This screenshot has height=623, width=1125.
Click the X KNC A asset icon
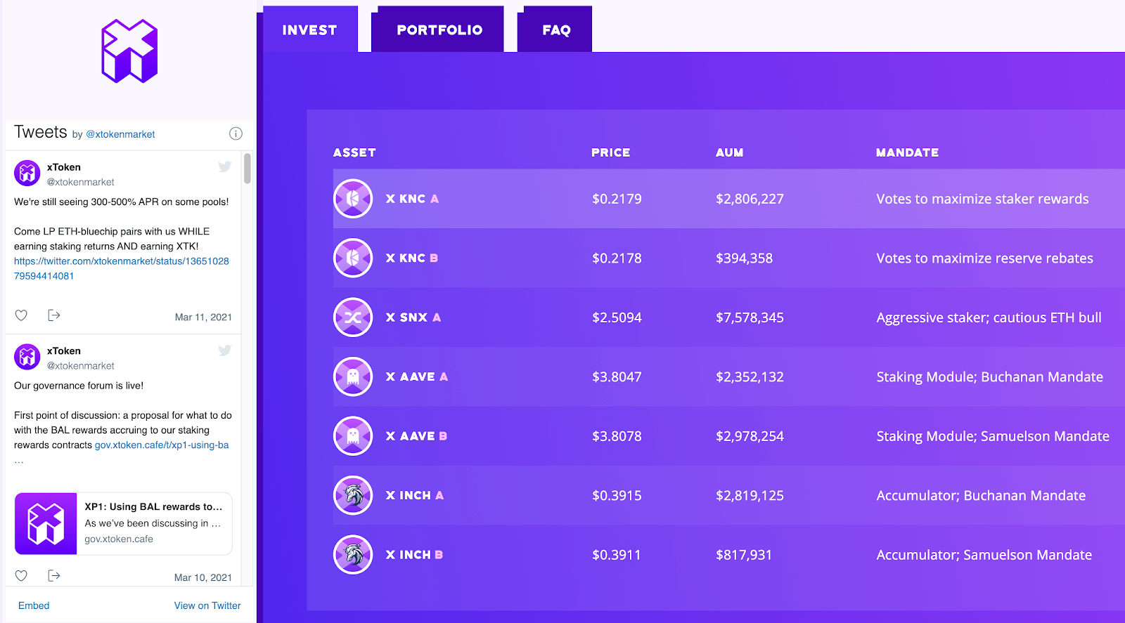click(x=353, y=199)
